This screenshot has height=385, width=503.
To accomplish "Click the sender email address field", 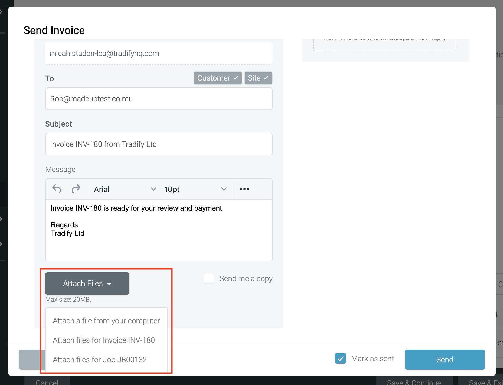I will pyautogui.click(x=159, y=54).
